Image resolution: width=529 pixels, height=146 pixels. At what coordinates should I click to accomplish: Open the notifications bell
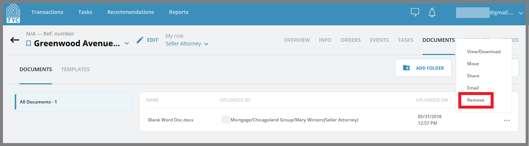point(432,12)
